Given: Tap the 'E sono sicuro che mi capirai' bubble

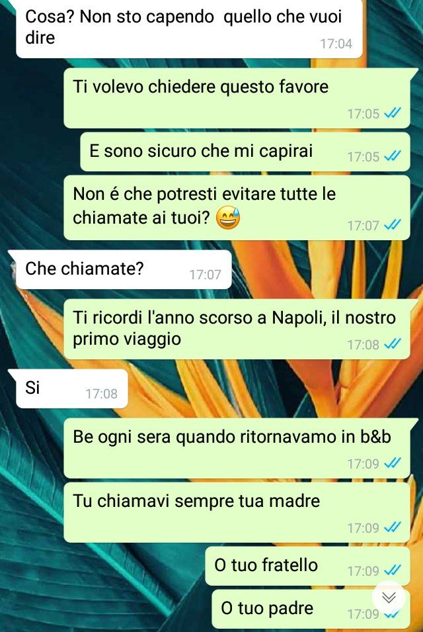Looking at the screenshot, I should click(x=245, y=152).
